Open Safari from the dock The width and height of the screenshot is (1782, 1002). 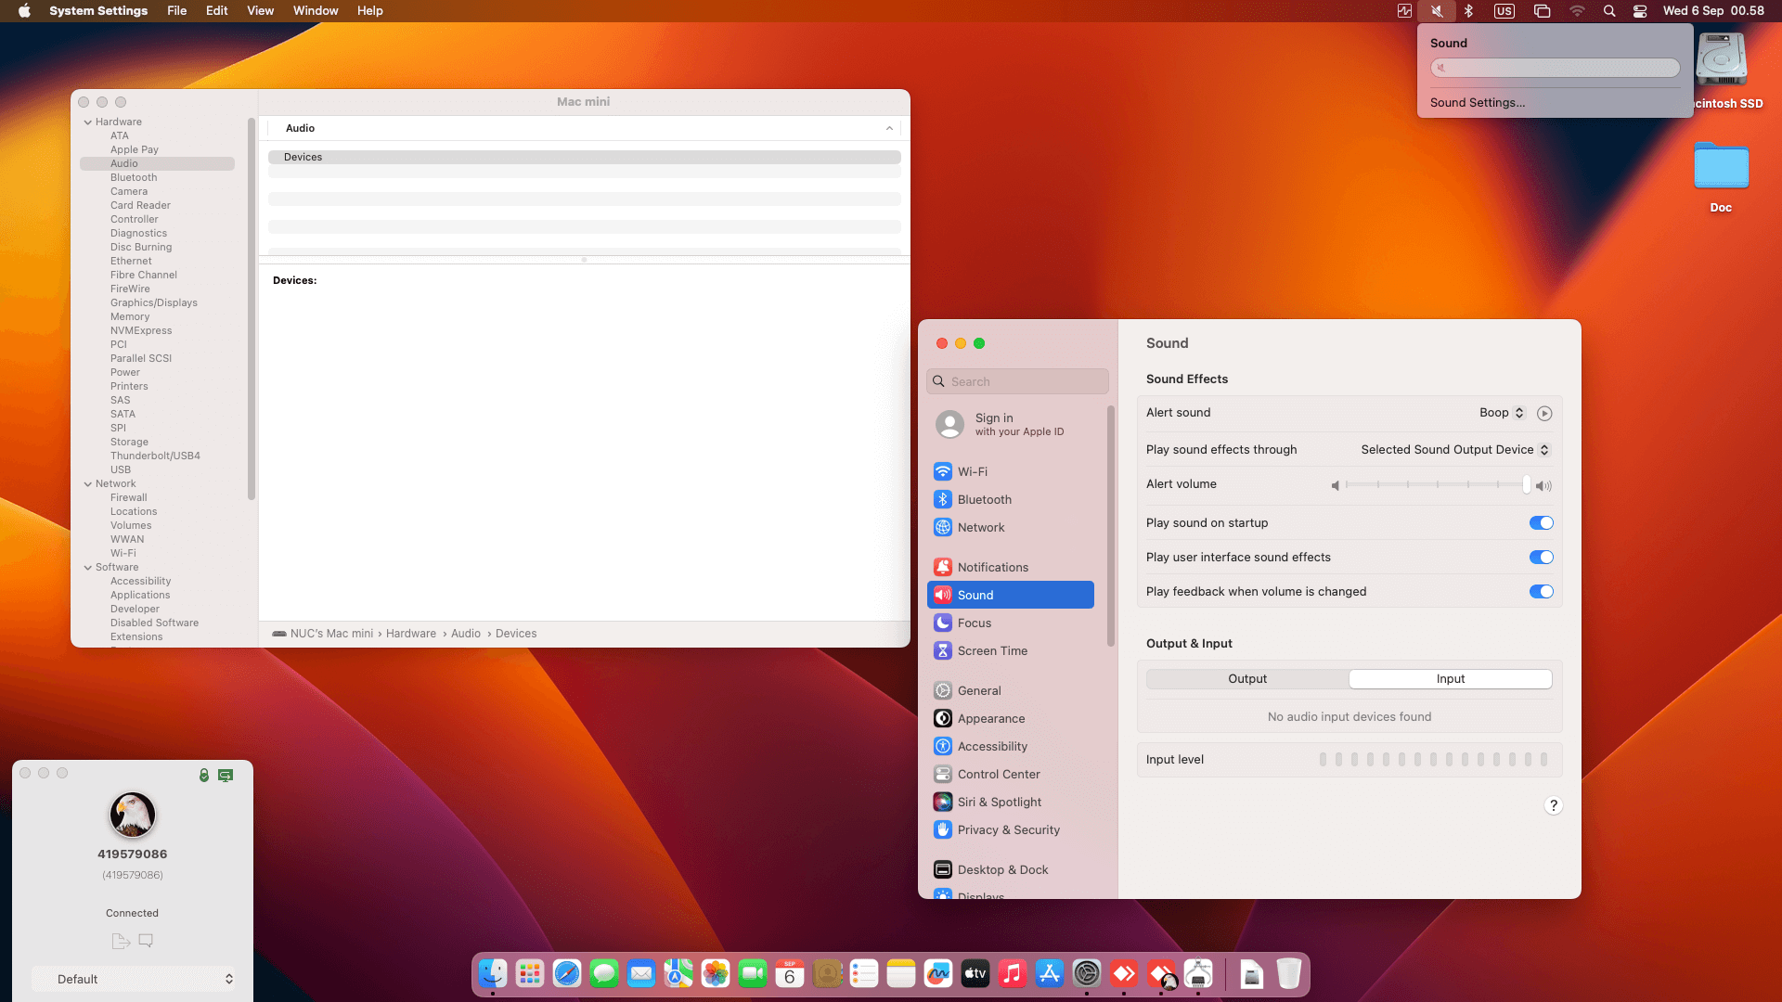[567, 974]
